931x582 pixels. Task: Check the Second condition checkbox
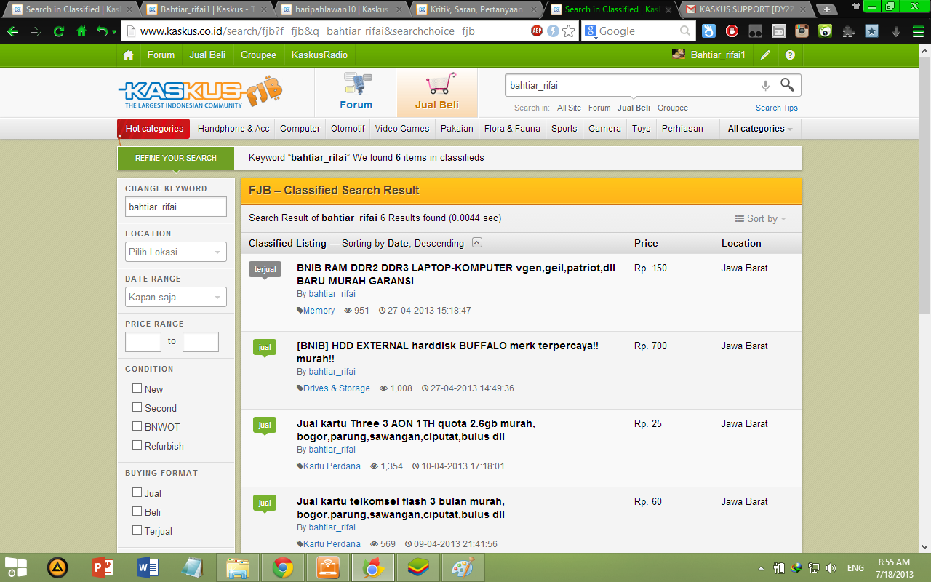pos(137,407)
